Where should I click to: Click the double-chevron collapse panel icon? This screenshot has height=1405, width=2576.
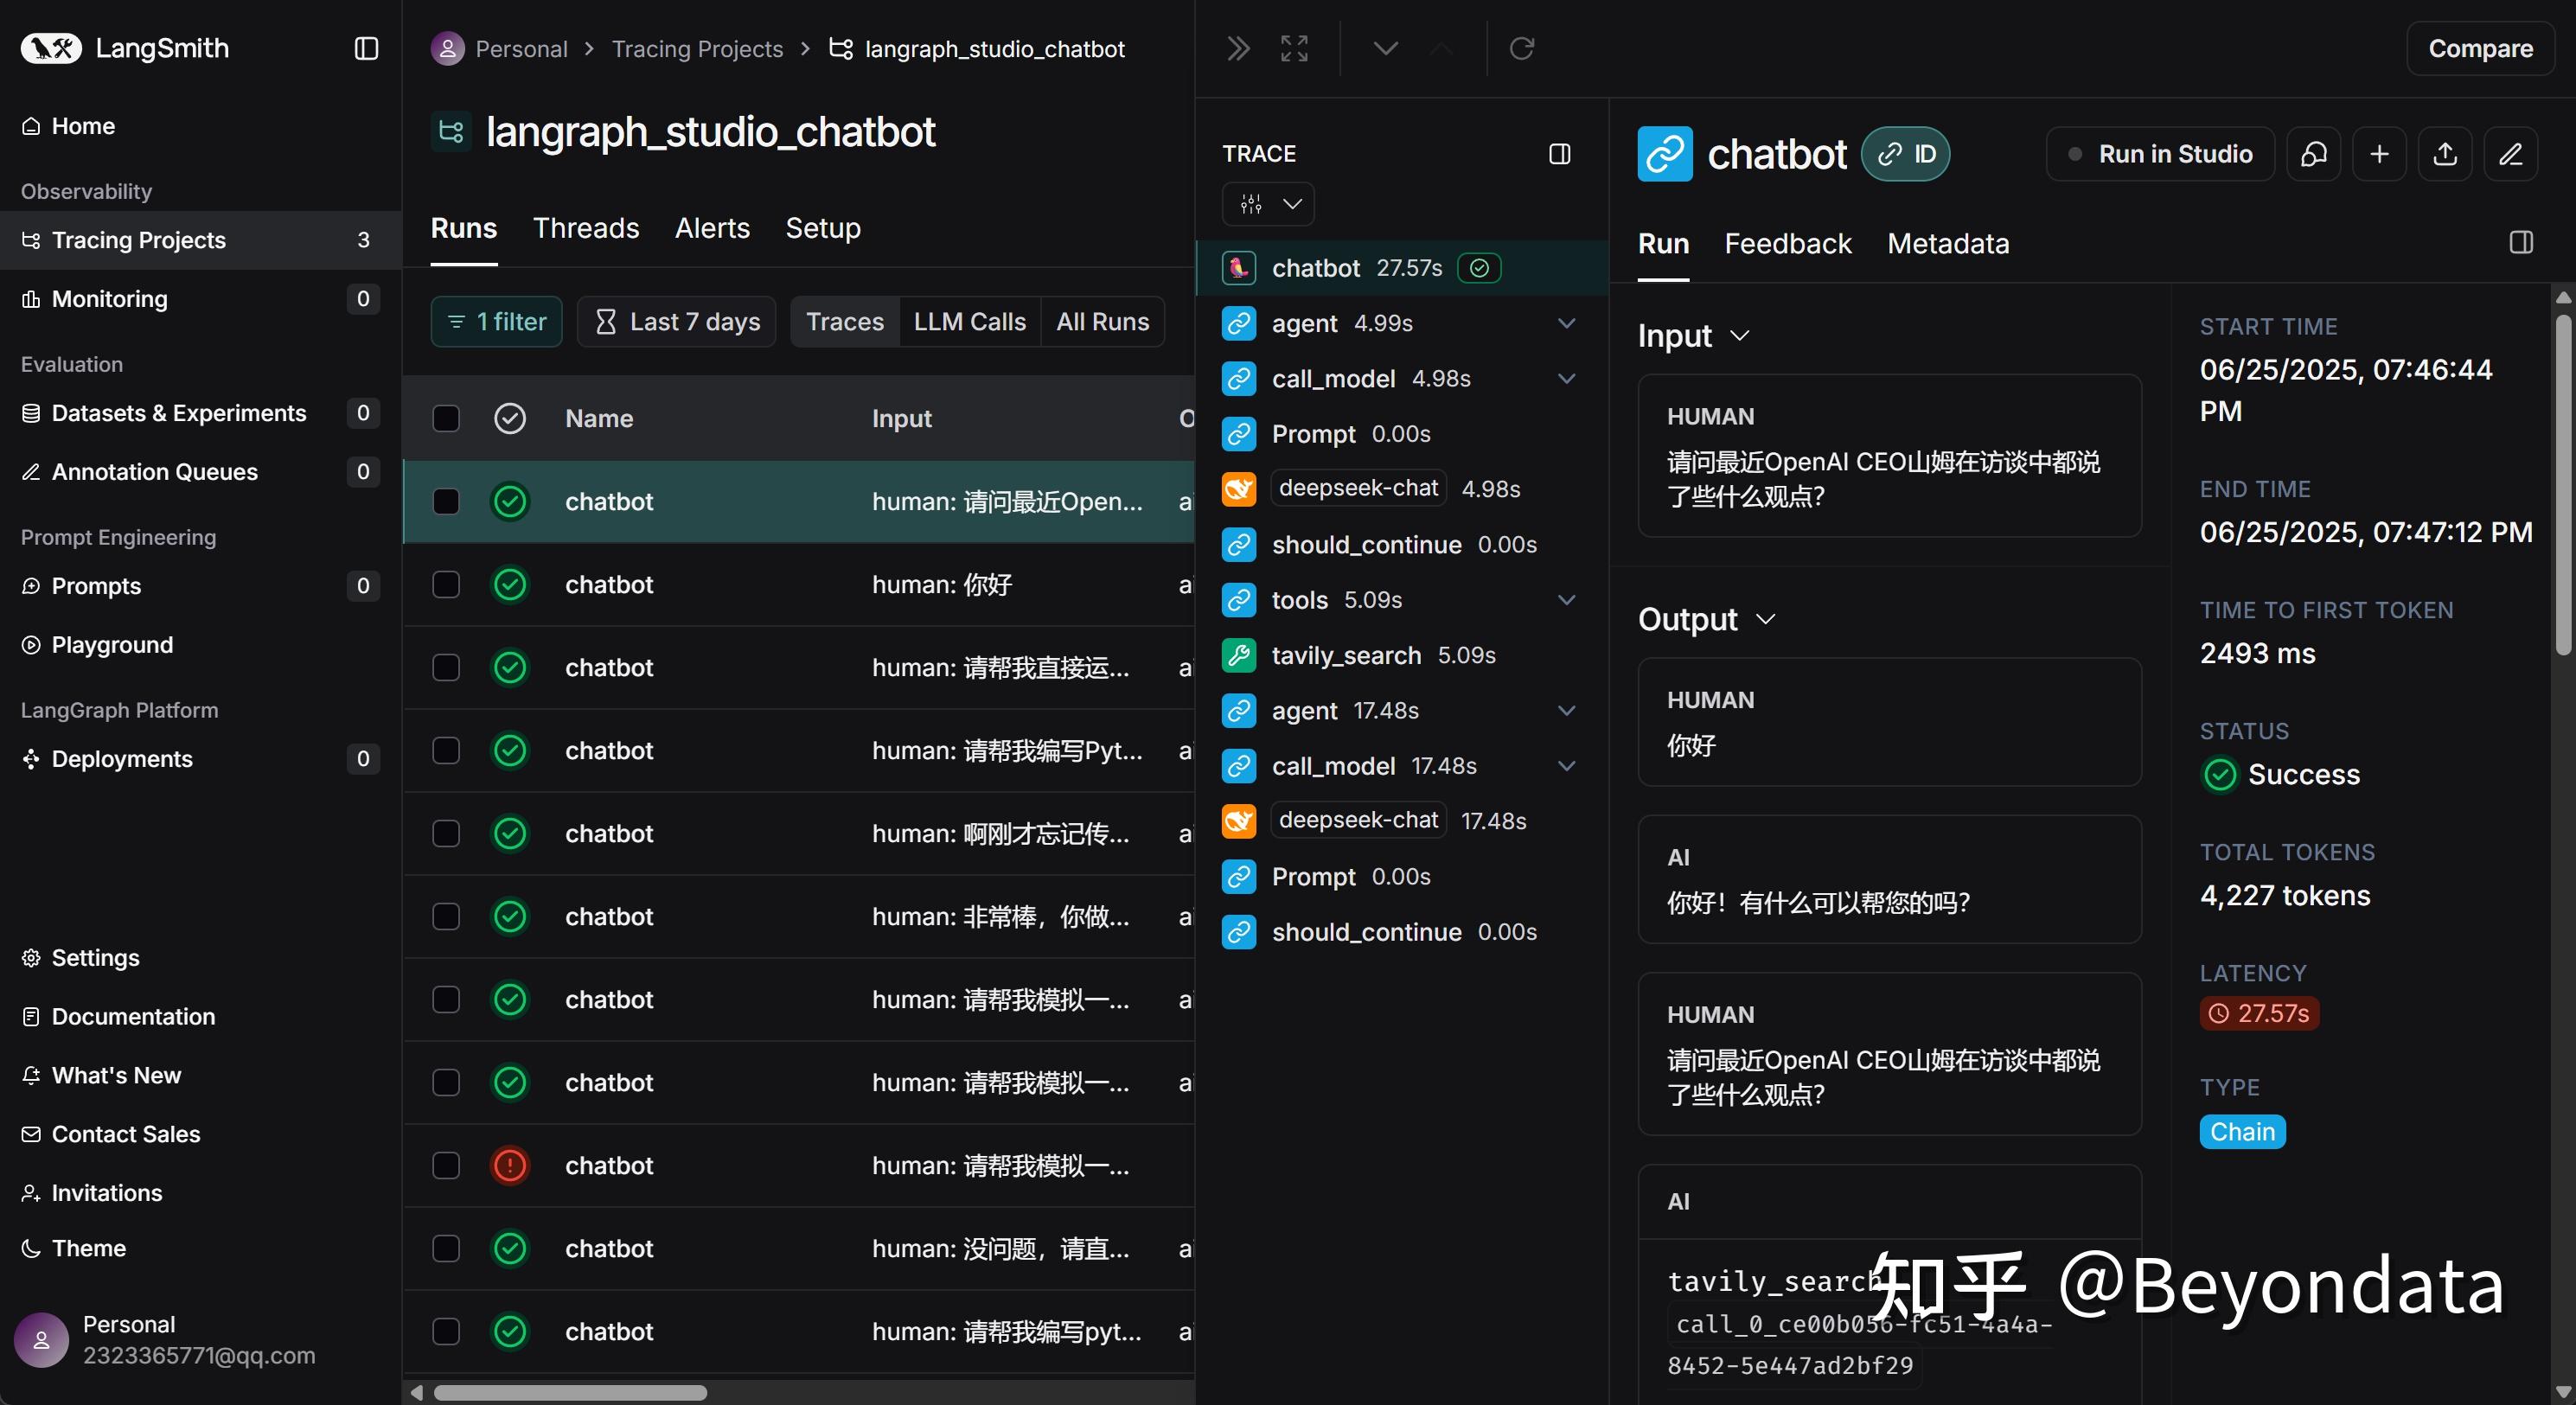click(1238, 48)
